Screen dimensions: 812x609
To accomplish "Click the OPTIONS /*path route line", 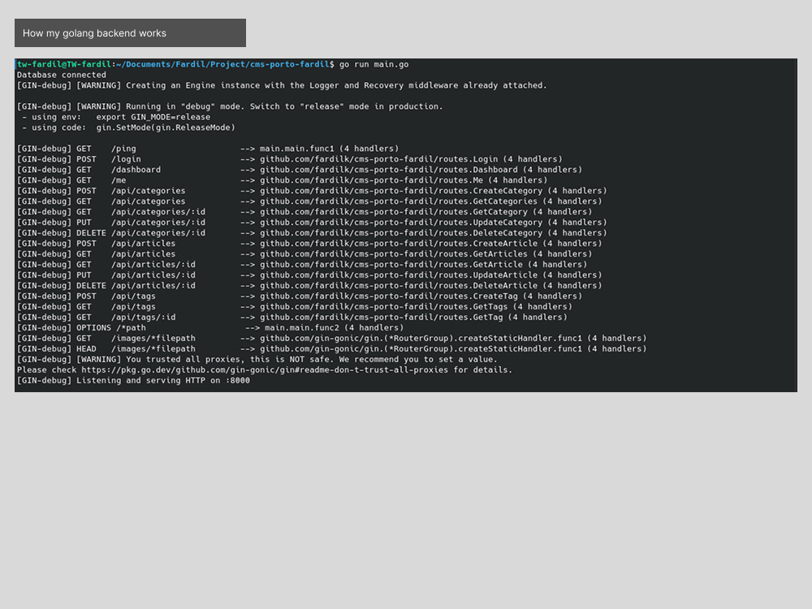I will click(210, 328).
